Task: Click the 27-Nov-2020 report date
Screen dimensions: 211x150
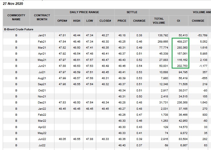Action: (x=13, y=4)
